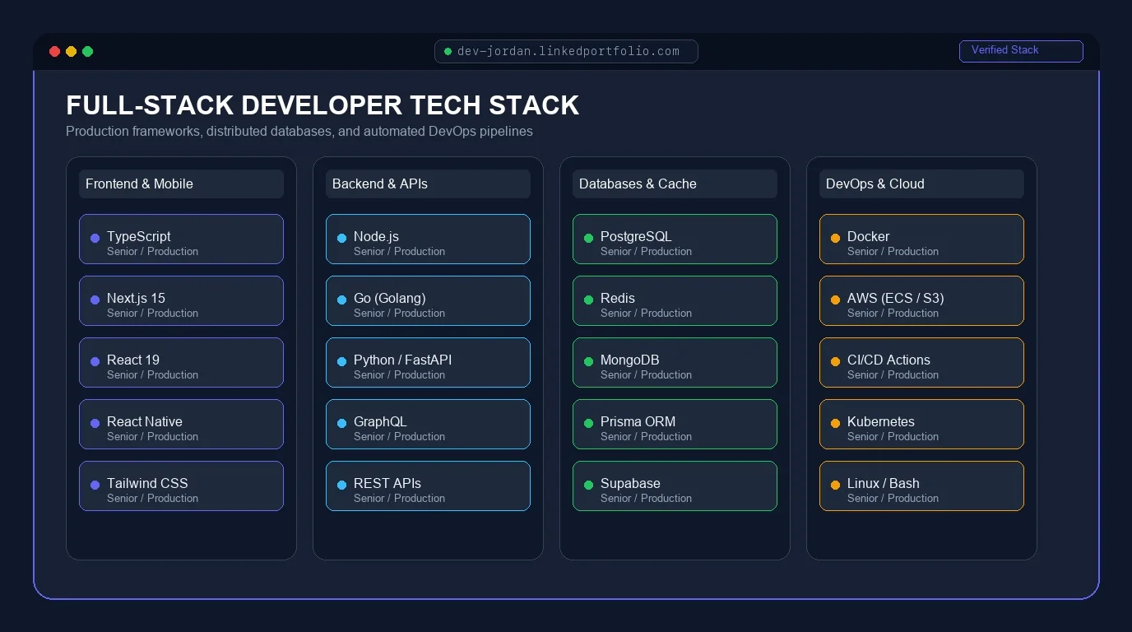
Task: View the CI/CD Actions skill card
Action: [x=921, y=362]
